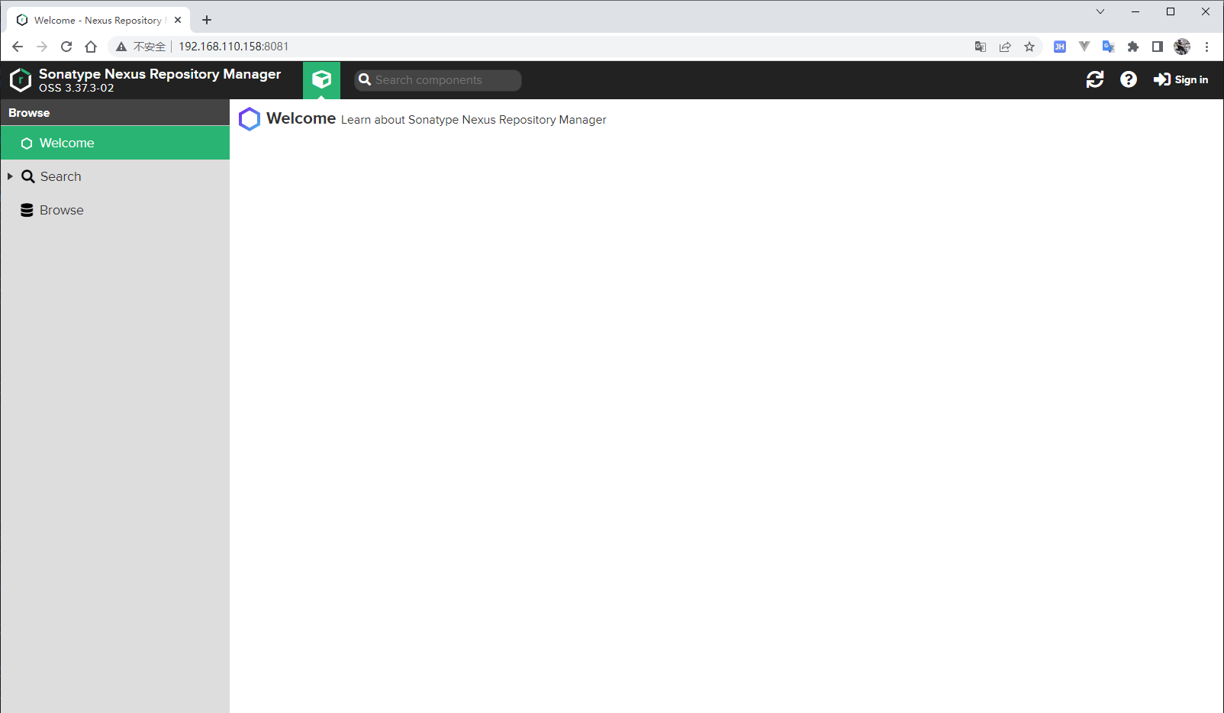Open the browser profile avatar
The height and width of the screenshot is (713, 1224).
[1182, 47]
